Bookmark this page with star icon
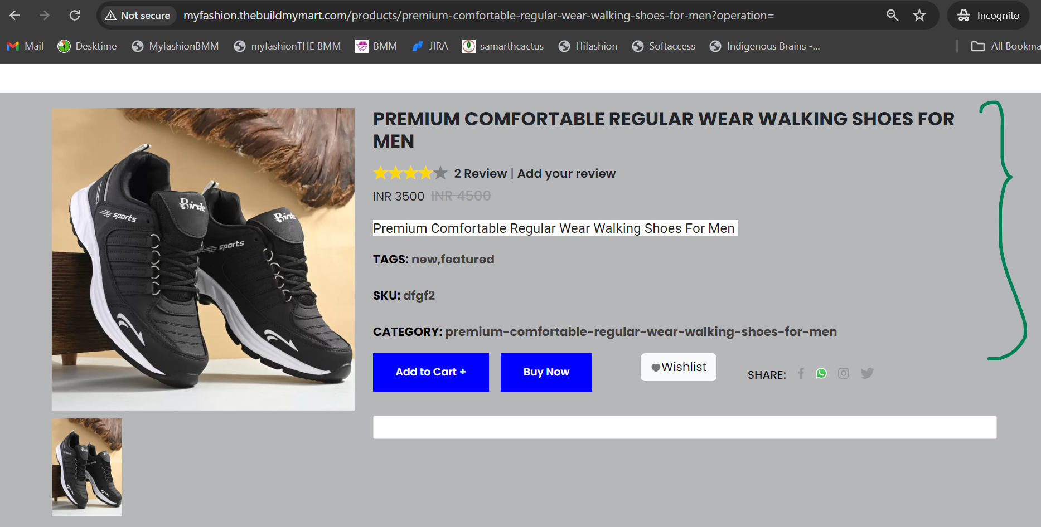This screenshot has width=1041, height=527. (x=919, y=16)
